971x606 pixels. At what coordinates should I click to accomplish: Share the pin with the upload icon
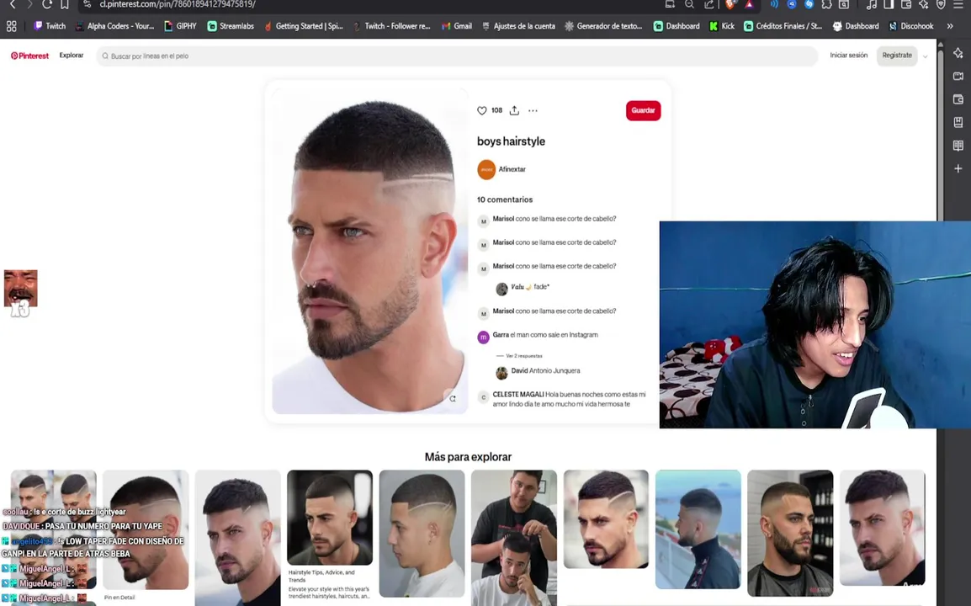click(x=514, y=110)
